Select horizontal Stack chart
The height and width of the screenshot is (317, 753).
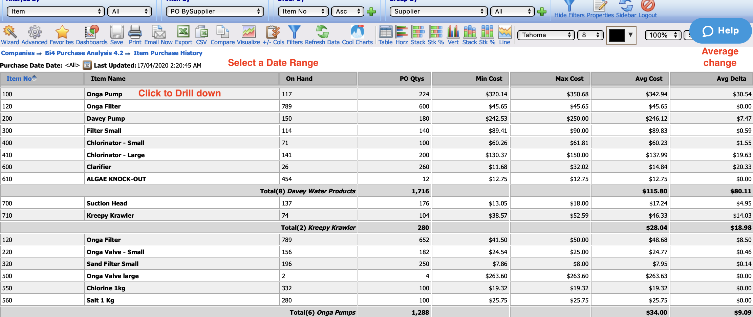click(x=418, y=35)
